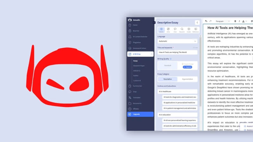Open the Homework Solver tool

click(x=139, y=48)
